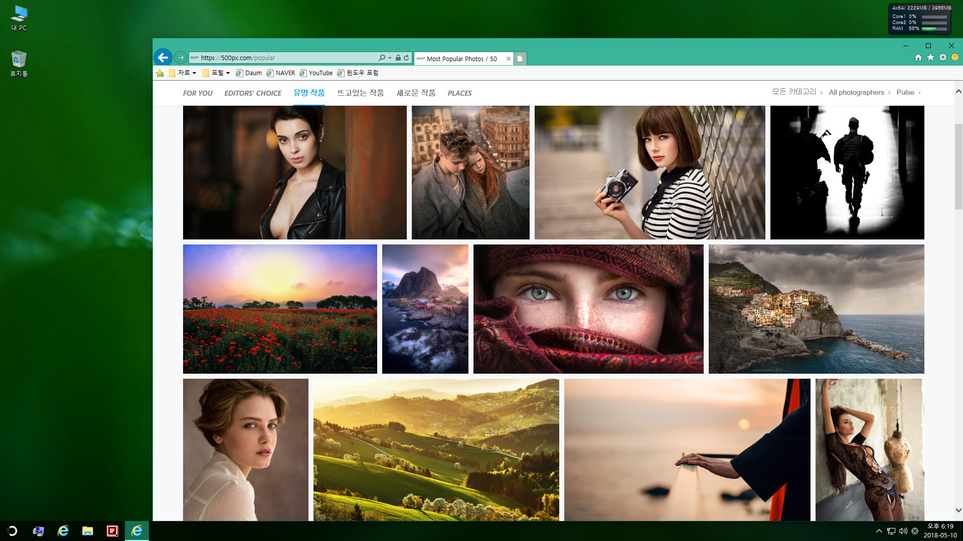Open black-and-white soldier silhouette photo
The height and width of the screenshot is (541, 963).
(847, 172)
